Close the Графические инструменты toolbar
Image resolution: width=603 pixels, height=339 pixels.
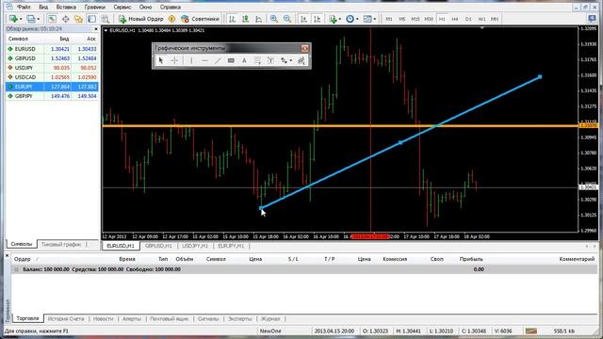pyautogui.click(x=305, y=48)
